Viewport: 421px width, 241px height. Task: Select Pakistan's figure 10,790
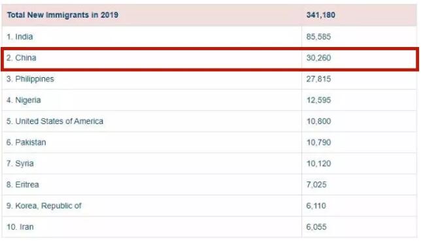click(x=318, y=142)
